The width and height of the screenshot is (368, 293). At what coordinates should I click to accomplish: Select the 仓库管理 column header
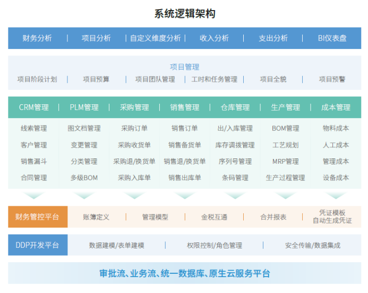tap(235, 107)
